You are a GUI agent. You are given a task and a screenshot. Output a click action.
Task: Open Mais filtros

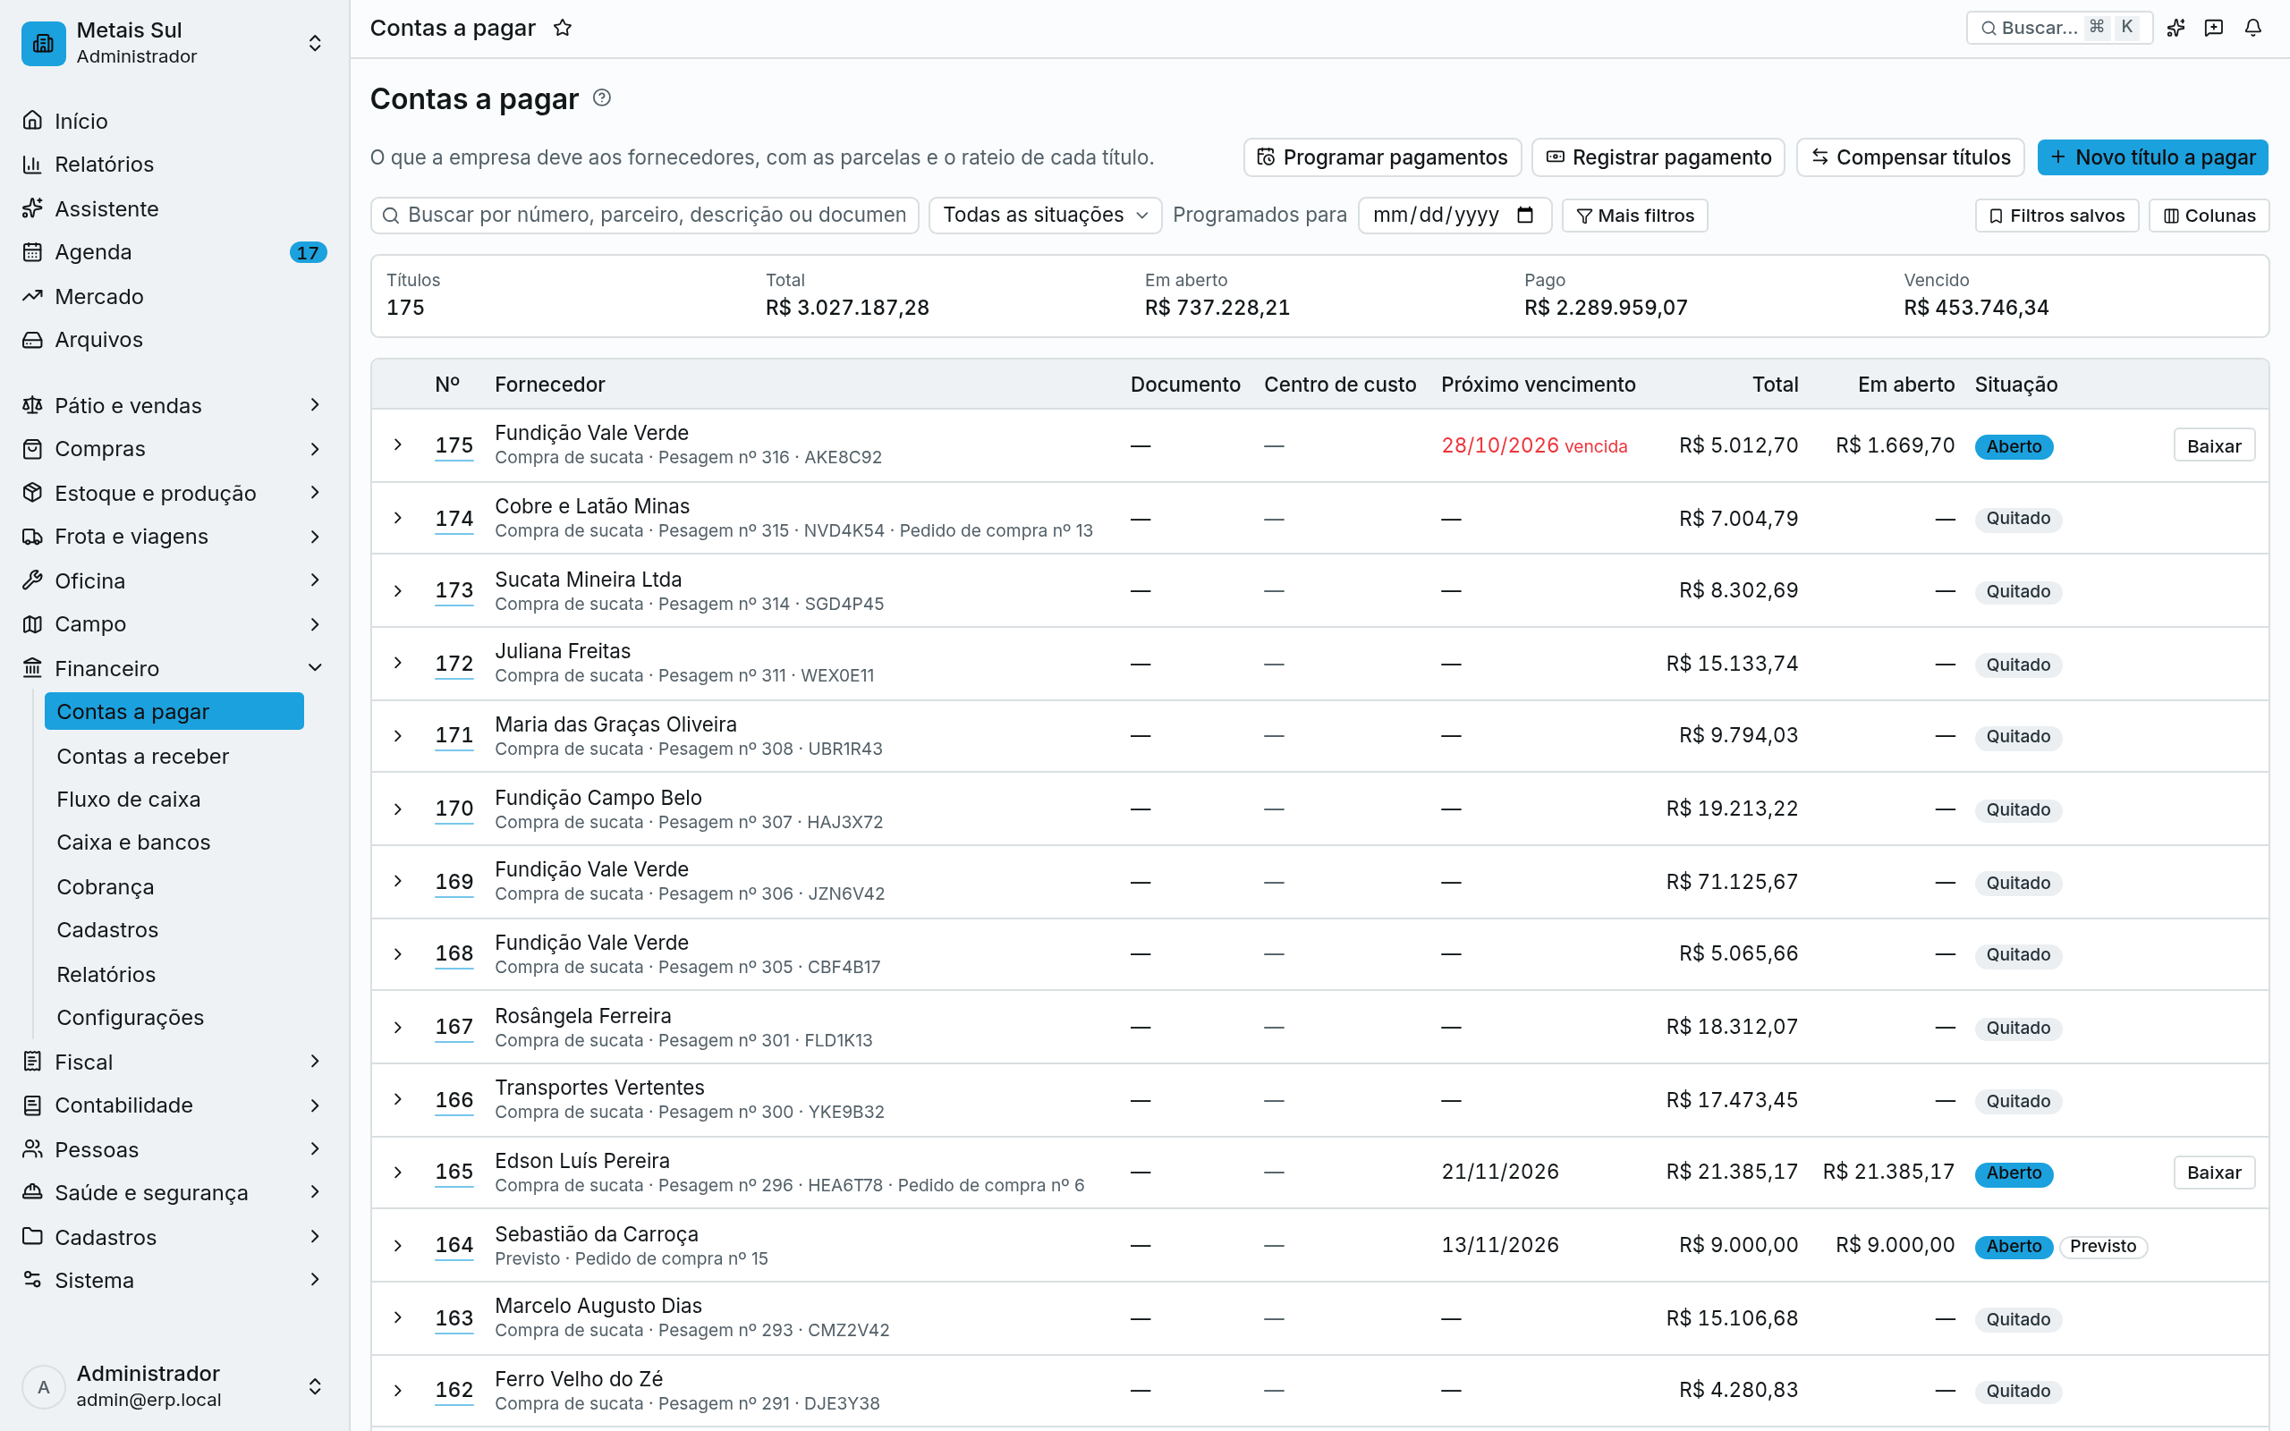point(1635,215)
